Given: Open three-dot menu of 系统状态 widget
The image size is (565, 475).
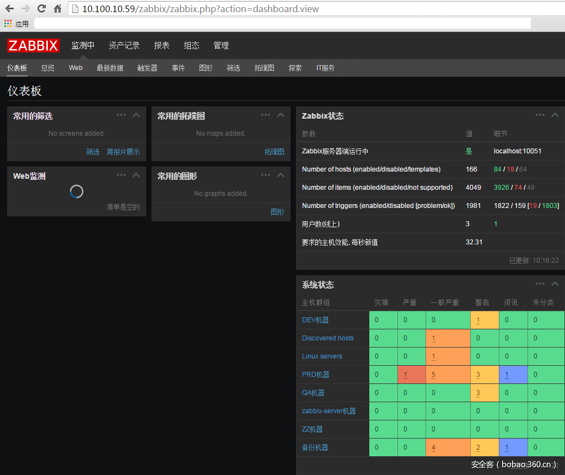Looking at the screenshot, I should tap(540, 284).
